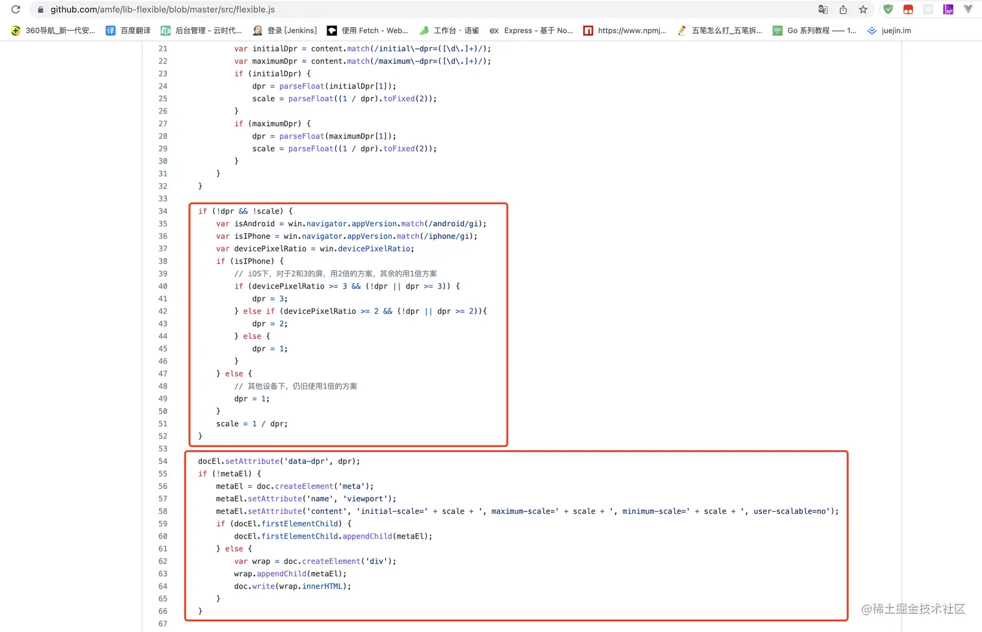Click code 'if (!dpr && !scale) {'
982x632 pixels.
(x=245, y=211)
